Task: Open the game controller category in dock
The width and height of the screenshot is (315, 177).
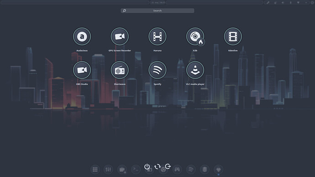Action: tap(177, 170)
